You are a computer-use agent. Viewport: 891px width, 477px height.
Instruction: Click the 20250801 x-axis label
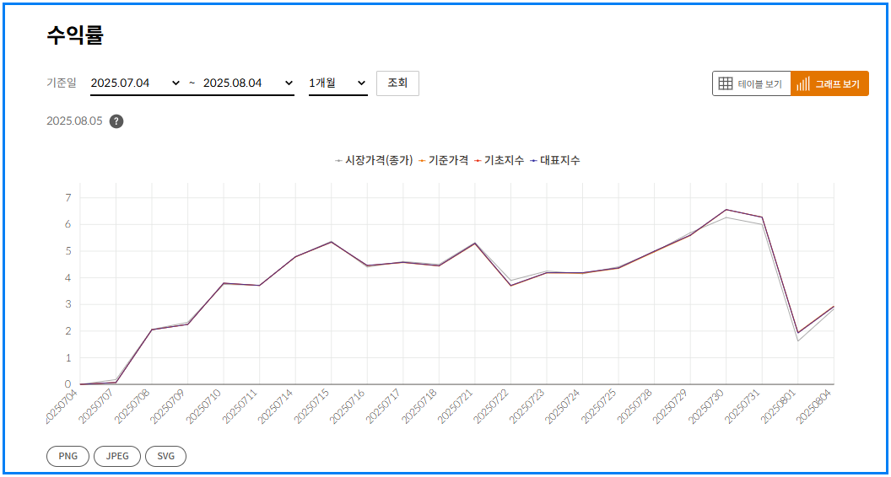(x=779, y=406)
